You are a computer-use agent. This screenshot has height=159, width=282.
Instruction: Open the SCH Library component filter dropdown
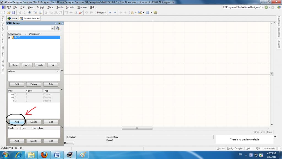point(53,28)
